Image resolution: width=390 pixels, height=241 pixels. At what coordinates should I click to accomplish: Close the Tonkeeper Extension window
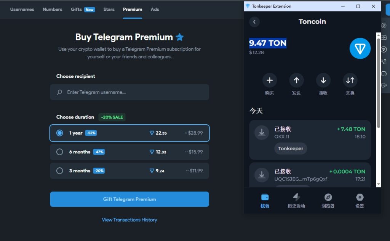click(x=373, y=6)
